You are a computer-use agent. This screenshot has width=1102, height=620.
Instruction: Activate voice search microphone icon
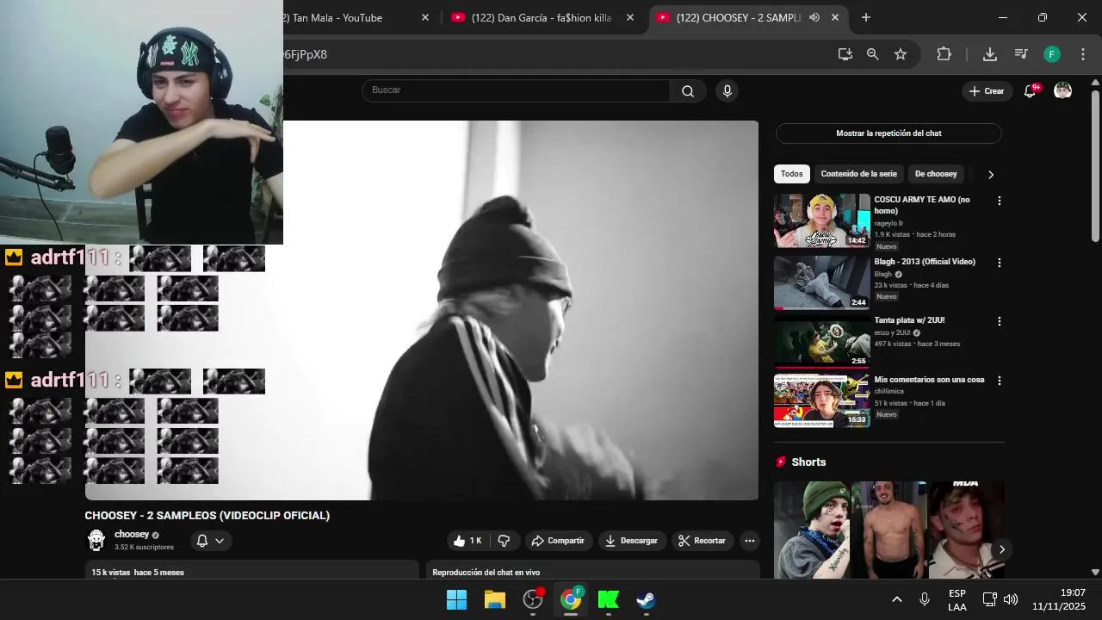(727, 91)
